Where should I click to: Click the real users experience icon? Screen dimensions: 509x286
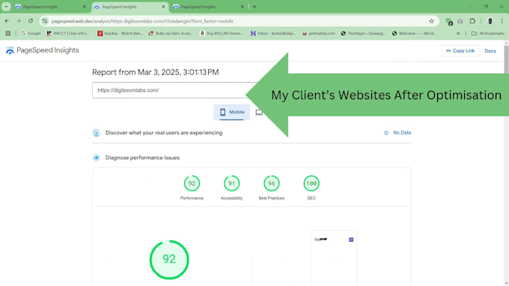pos(97,133)
